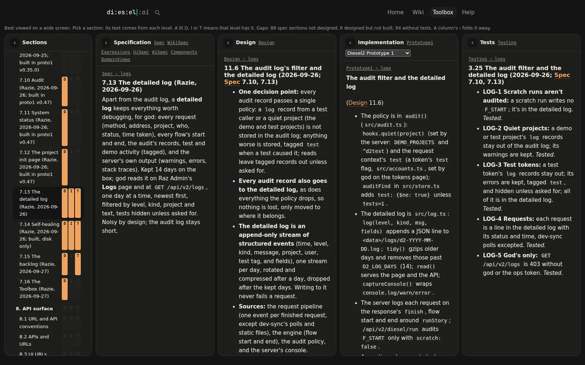Select section 7.11 System status
The height and width of the screenshot is (365, 585).
tap(39, 127)
